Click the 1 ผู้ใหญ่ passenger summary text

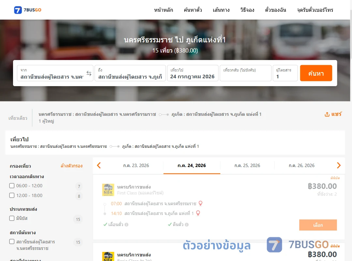point(46,121)
